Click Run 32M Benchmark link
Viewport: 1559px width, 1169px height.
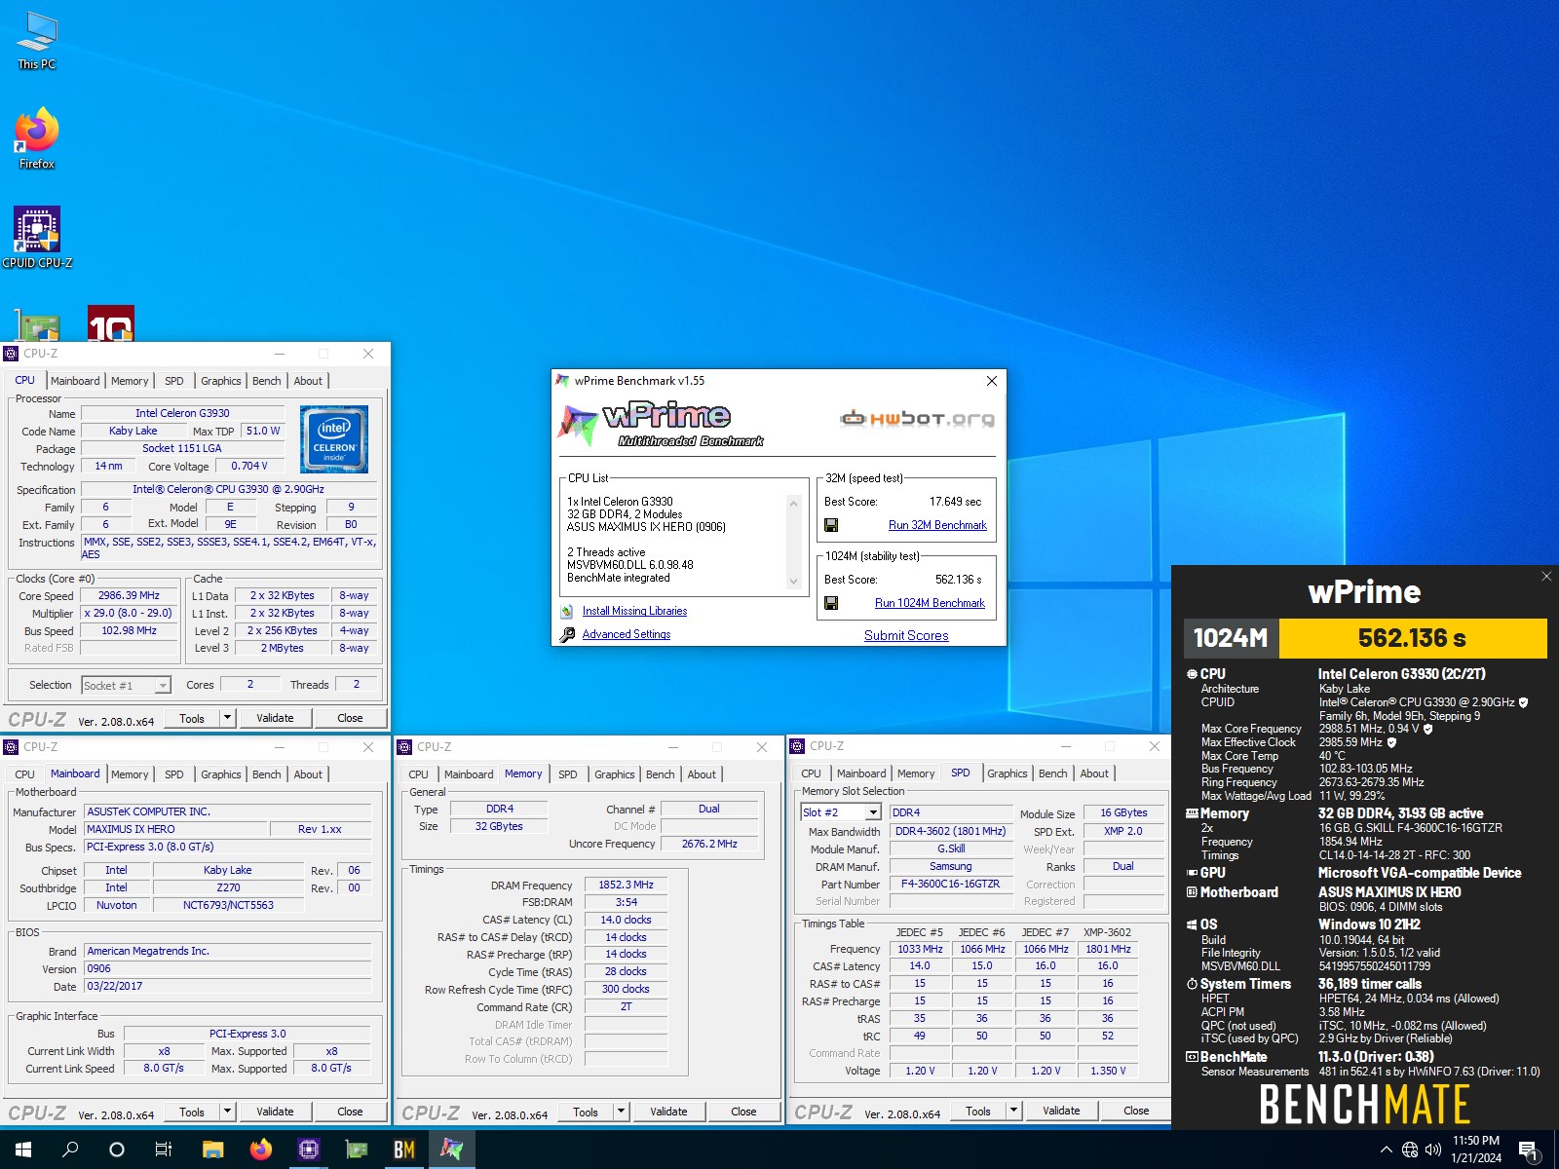click(x=937, y=525)
